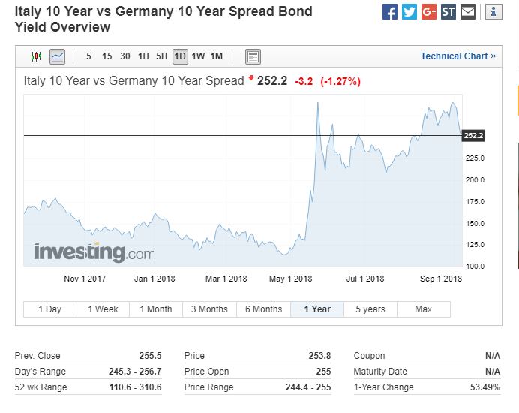This screenshot has width=519, height=413.
Task: Share on StockTwits
Action: (448, 12)
